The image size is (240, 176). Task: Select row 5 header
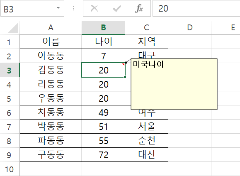point(10,98)
